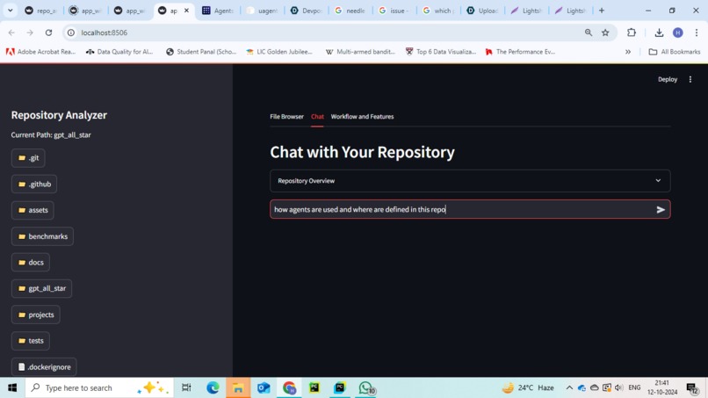Switch to the Devpost browser tab
Viewport: 708px width, 398px height.
pyautogui.click(x=307, y=11)
